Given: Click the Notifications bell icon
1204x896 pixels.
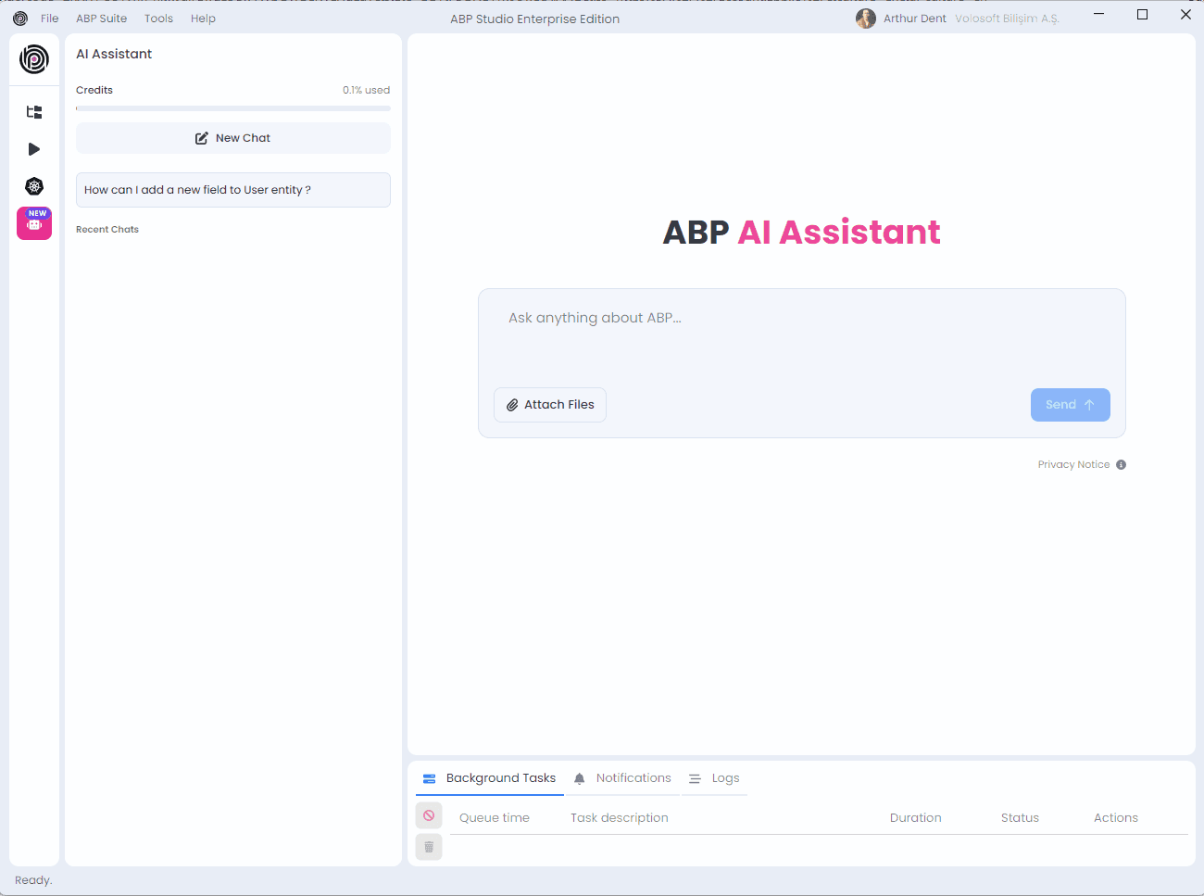Looking at the screenshot, I should [579, 777].
